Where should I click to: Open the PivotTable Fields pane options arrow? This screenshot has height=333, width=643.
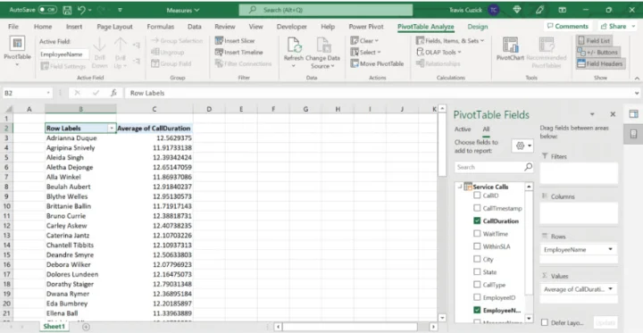(592, 114)
